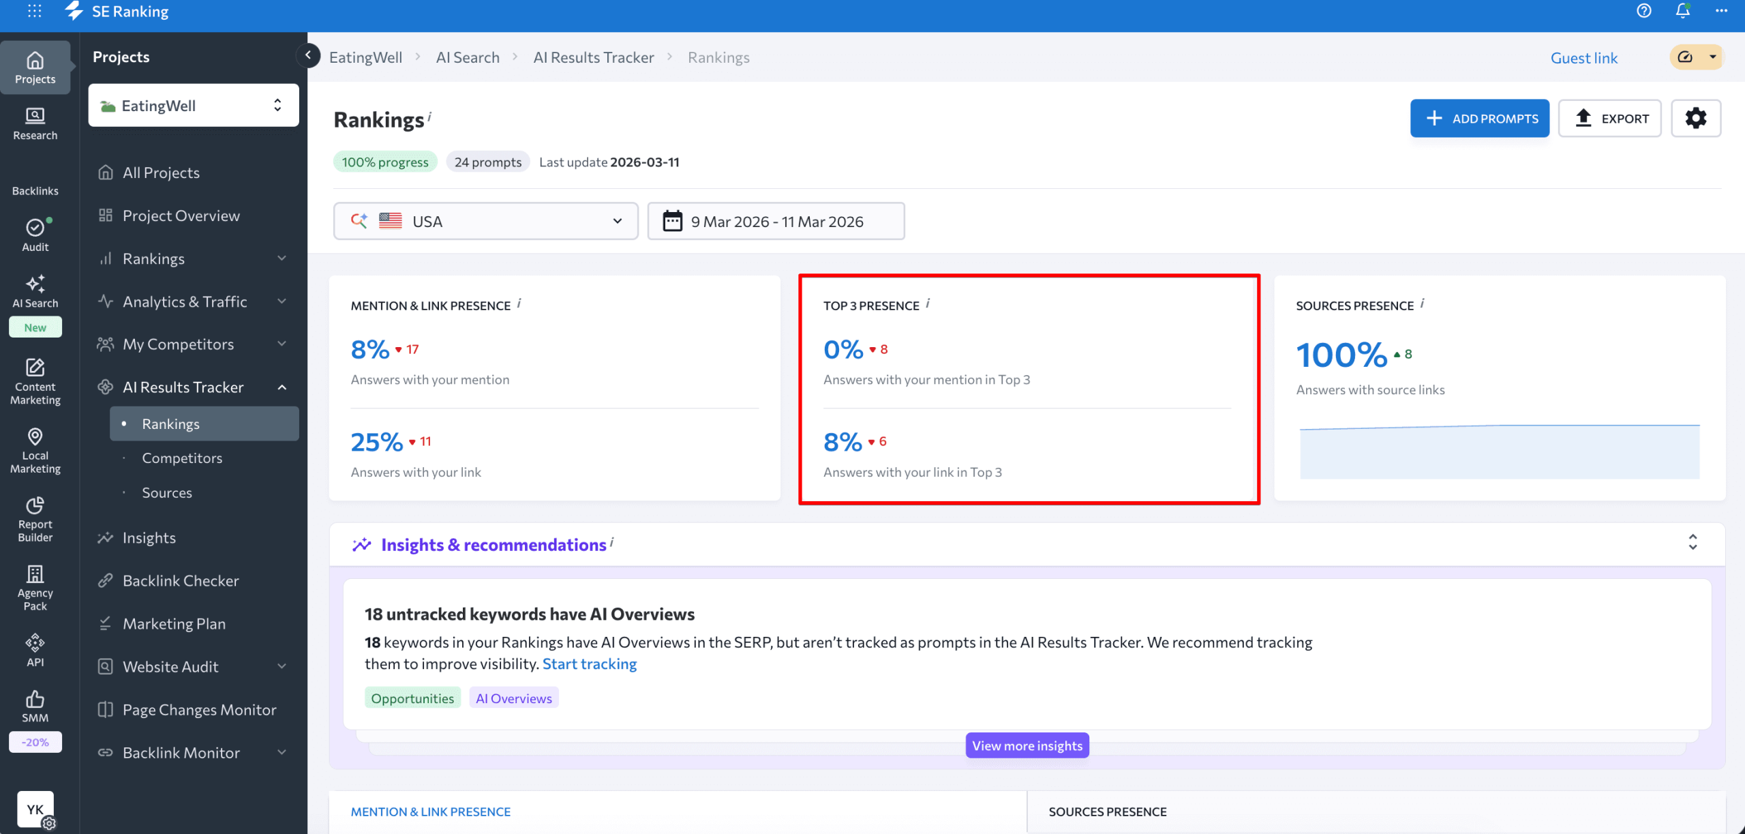Open the date range picker field
This screenshot has height=834, width=1745.
(776, 221)
